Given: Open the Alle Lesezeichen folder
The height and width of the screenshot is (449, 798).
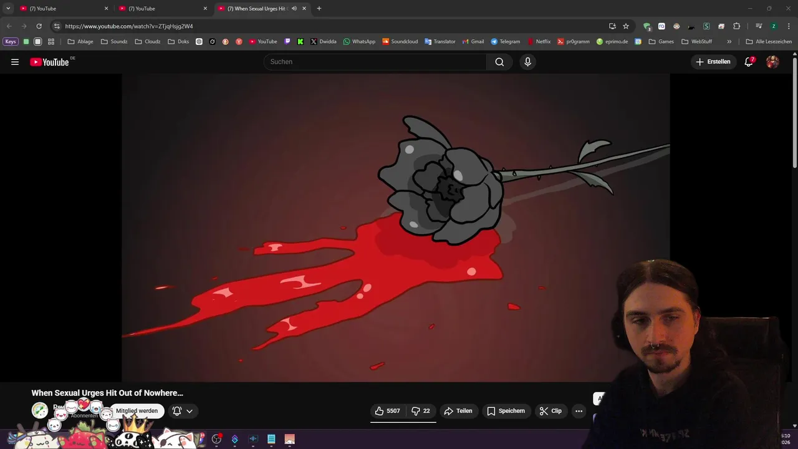Looking at the screenshot, I should [769, 42].
